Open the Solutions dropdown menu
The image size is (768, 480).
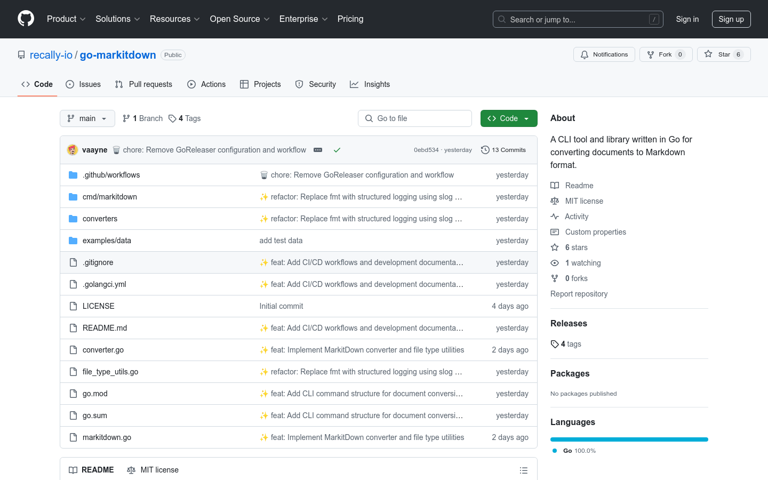[118, 19]
